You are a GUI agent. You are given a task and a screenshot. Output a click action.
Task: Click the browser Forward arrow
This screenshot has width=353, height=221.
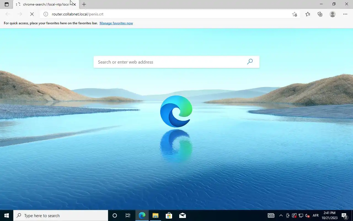pyautogui.click(x=20, y=14)
